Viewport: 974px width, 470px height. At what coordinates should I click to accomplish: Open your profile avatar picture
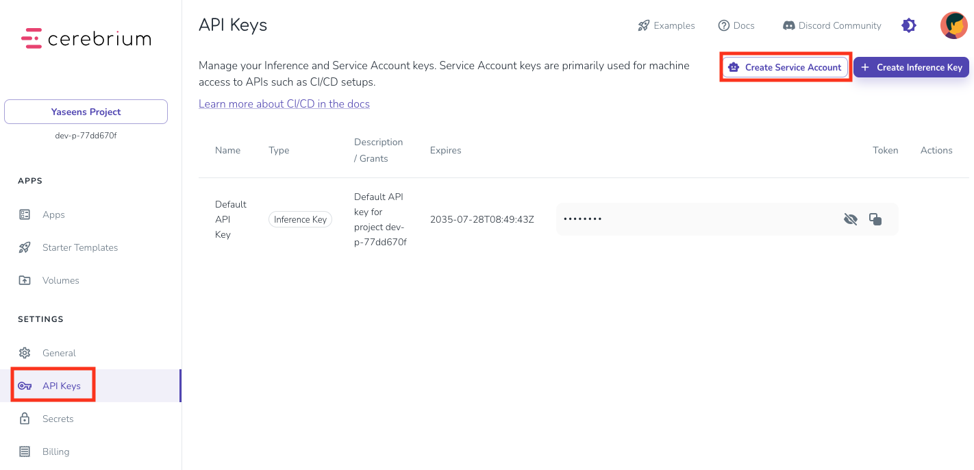click(x=953, y=25)
